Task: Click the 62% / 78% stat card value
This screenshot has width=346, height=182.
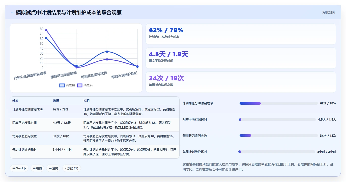Action: pyautogui.click(x=166, y=30)
